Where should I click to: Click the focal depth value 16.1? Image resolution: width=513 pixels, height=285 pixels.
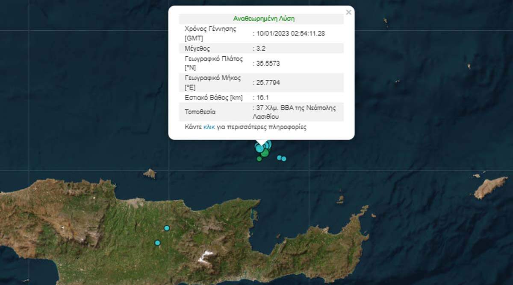pyautogui.click(x=262, y=97)
